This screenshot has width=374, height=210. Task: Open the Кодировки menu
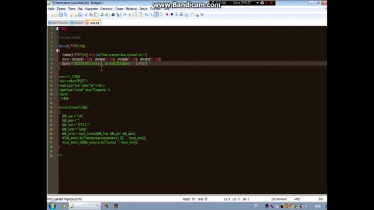coord(92,9)
